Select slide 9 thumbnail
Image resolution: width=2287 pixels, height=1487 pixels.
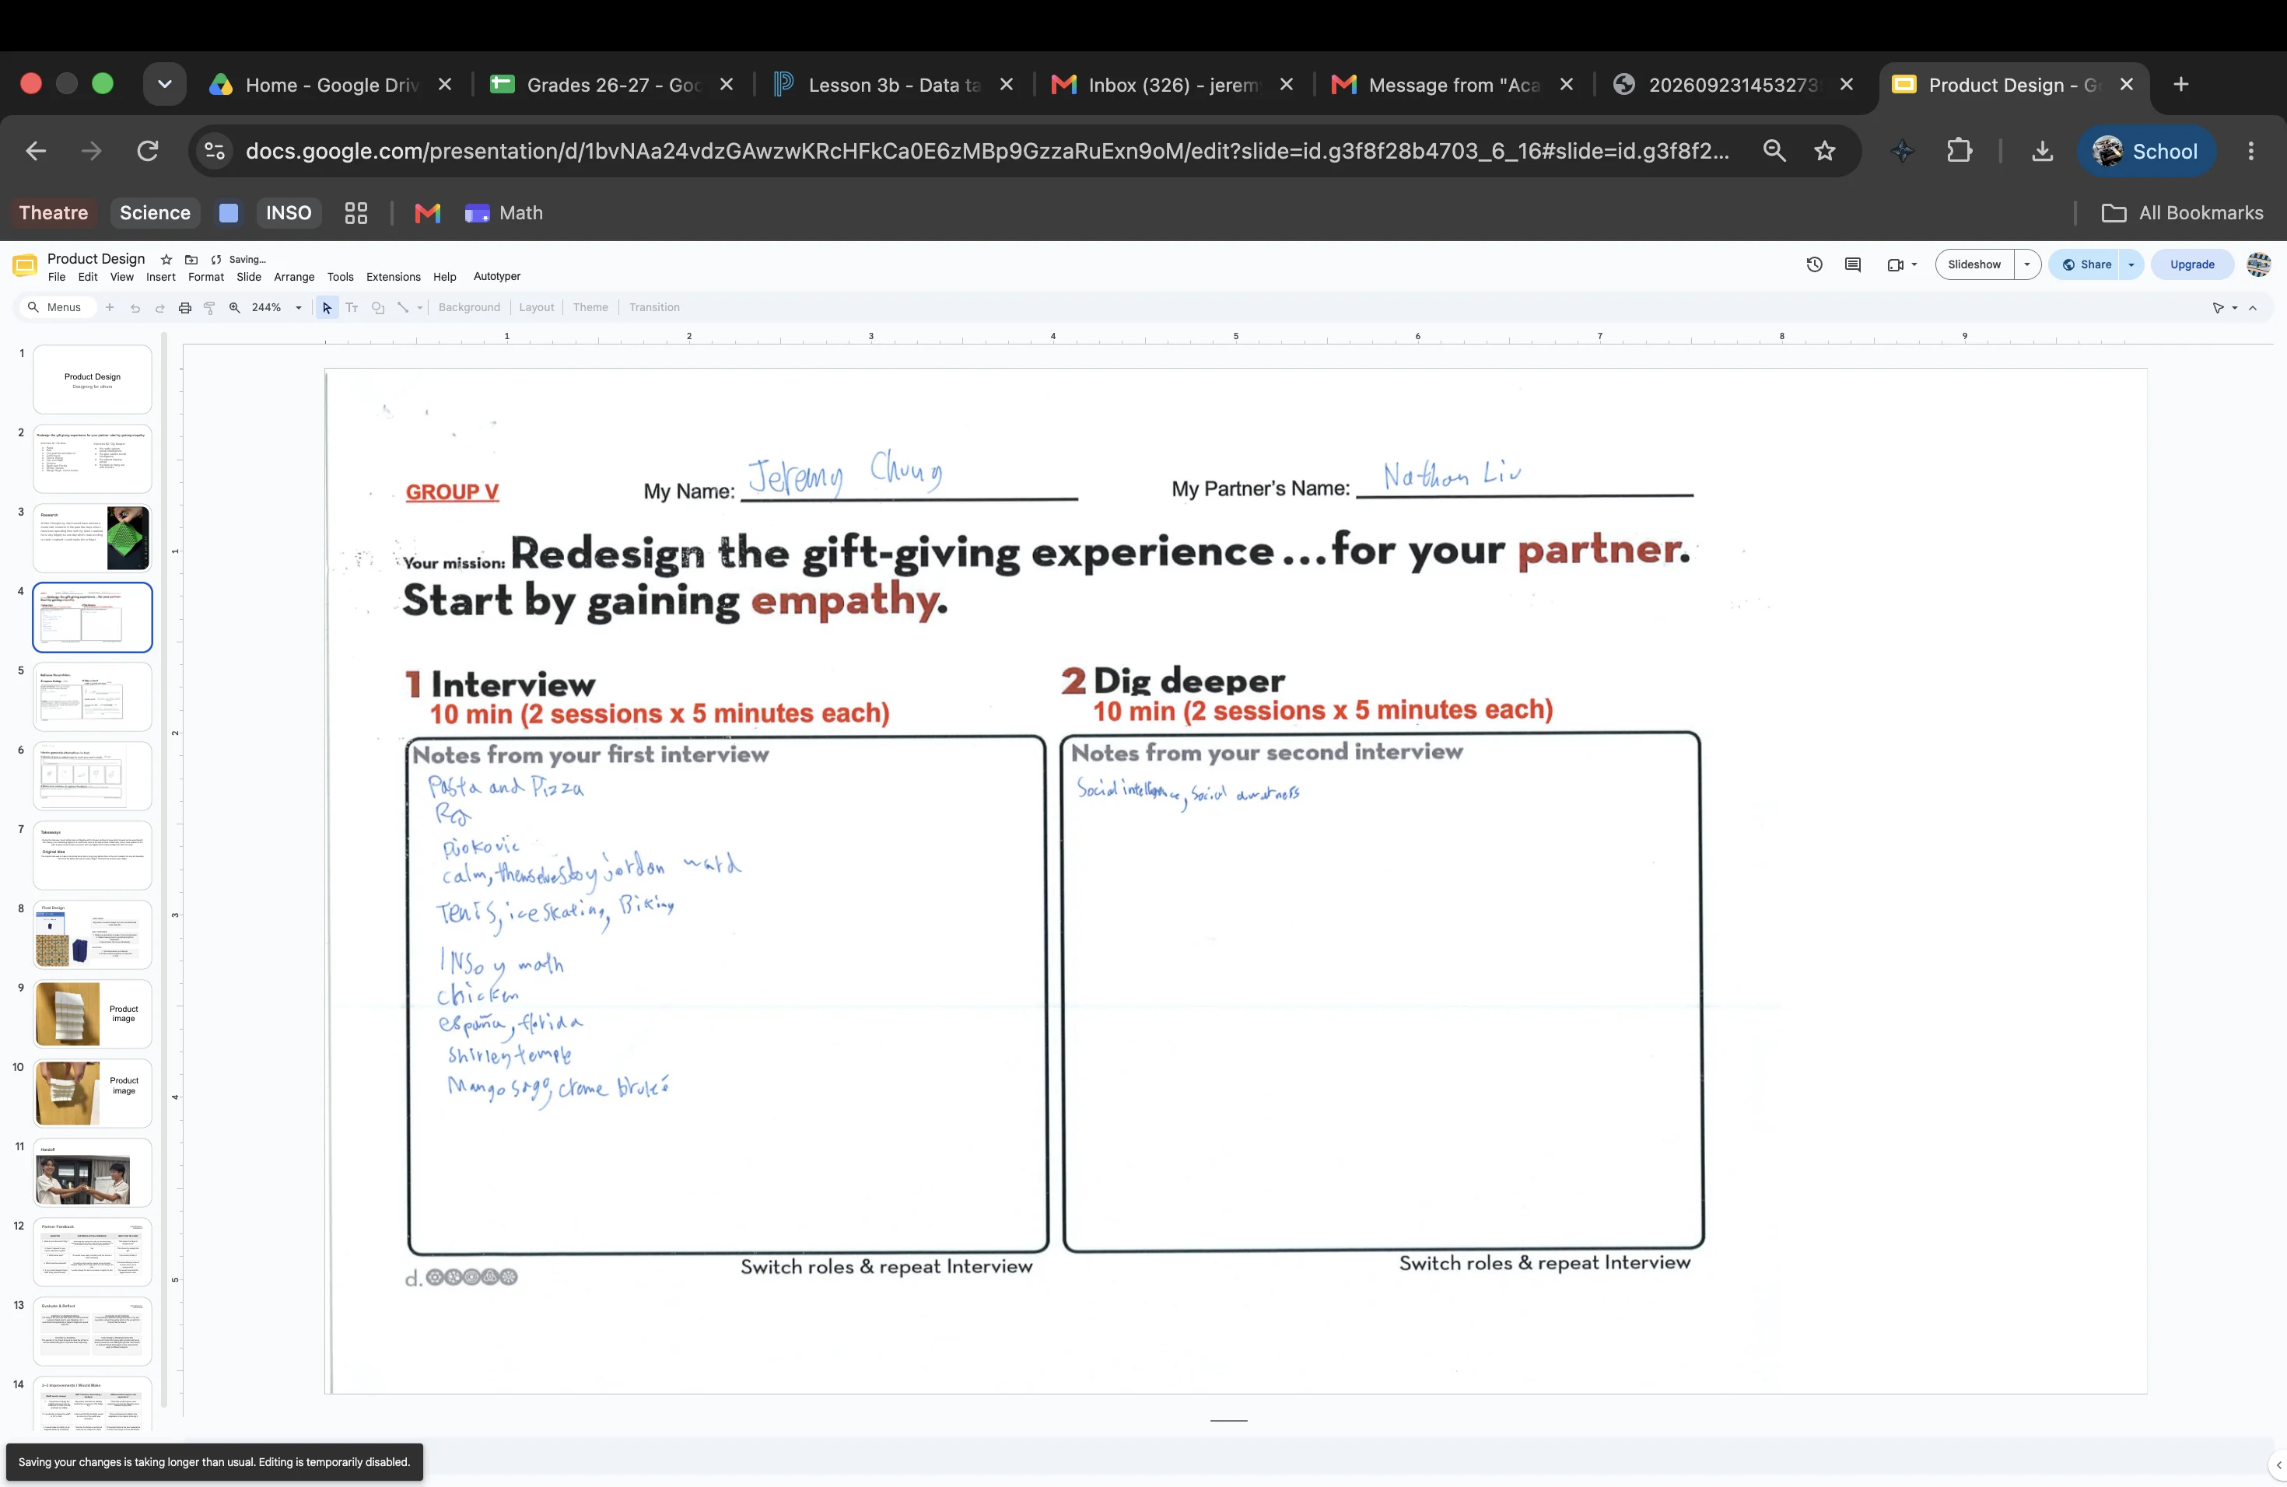pyautogui.click(x=93, y=1014)
